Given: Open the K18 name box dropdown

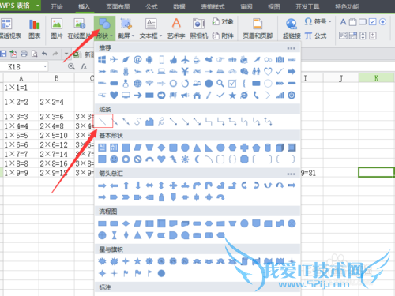Looking at the screenshot, I should pyautogui.click(x=45, y=66).
